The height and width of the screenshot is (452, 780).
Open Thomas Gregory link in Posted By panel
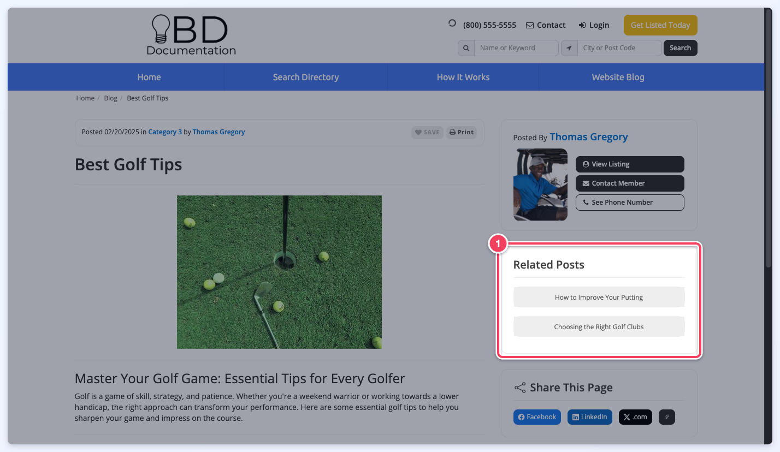(x=589, y=137)
